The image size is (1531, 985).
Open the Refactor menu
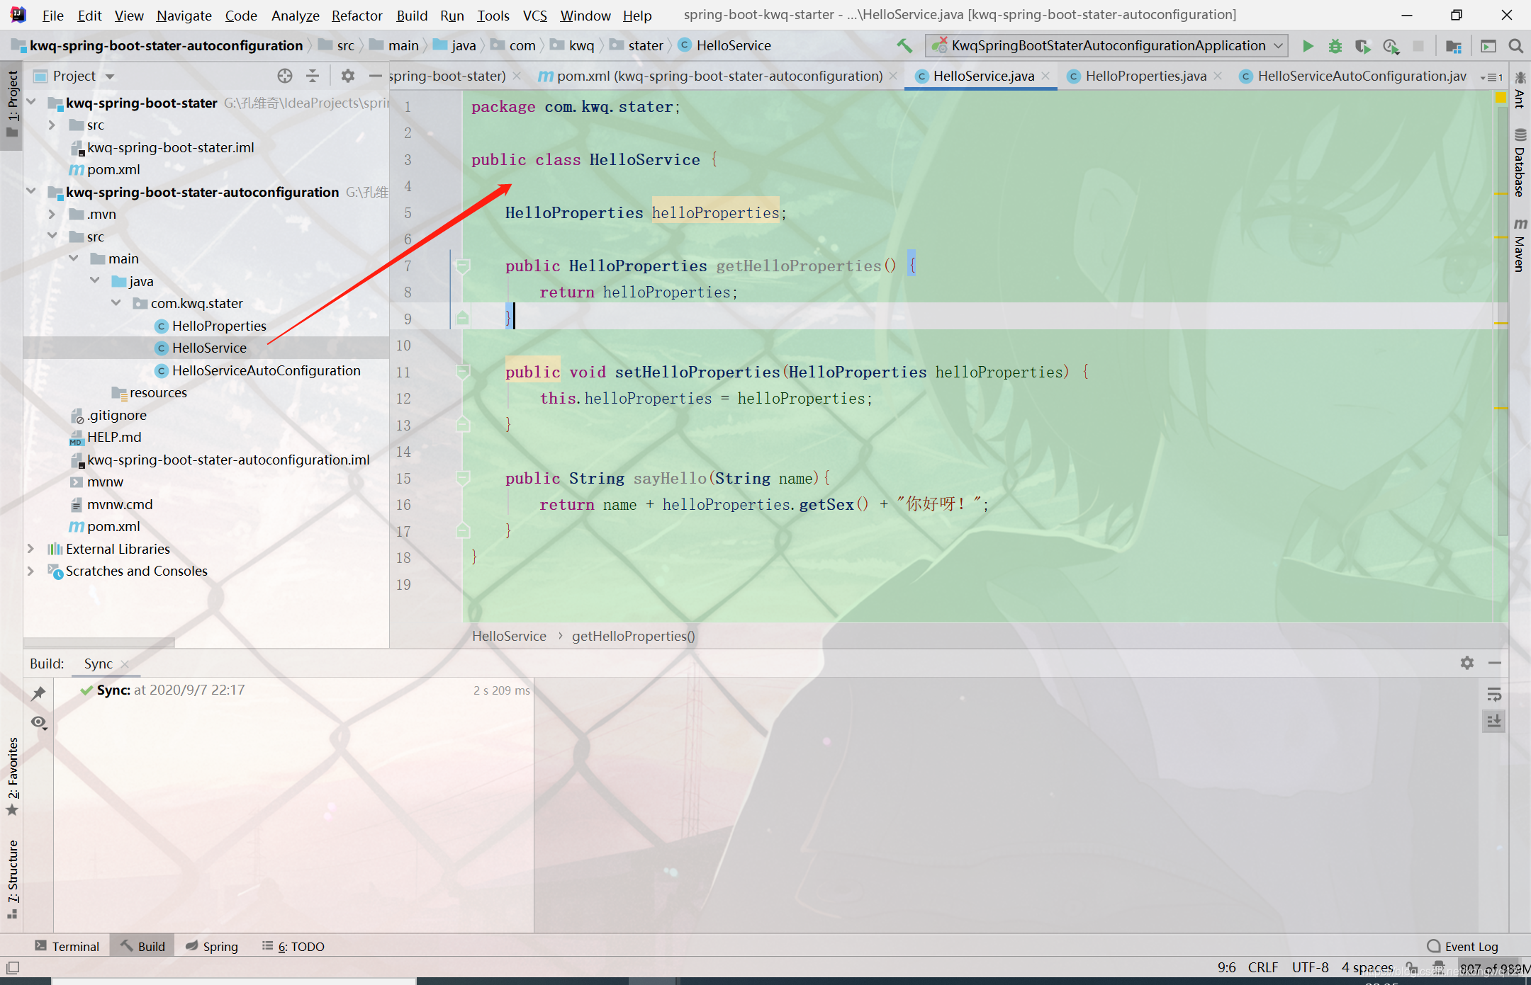[x=357, y=16]
